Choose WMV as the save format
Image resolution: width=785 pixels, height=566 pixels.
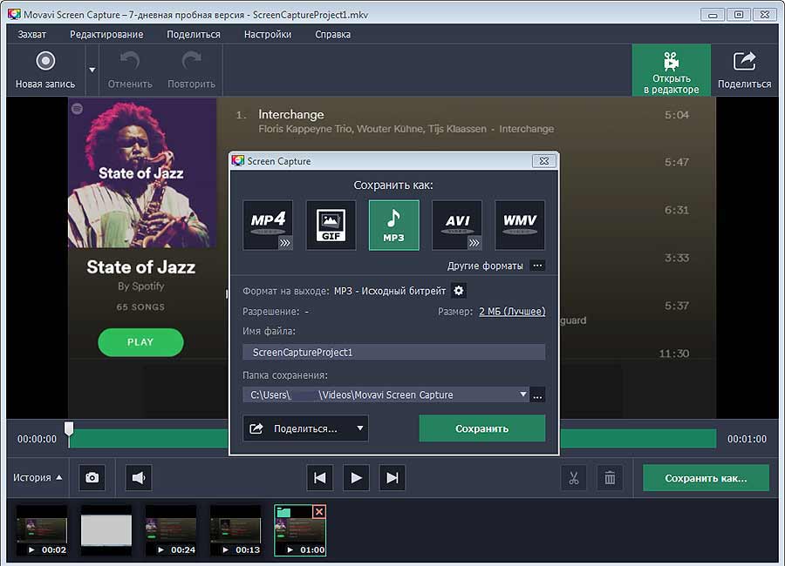pos(520,225)
